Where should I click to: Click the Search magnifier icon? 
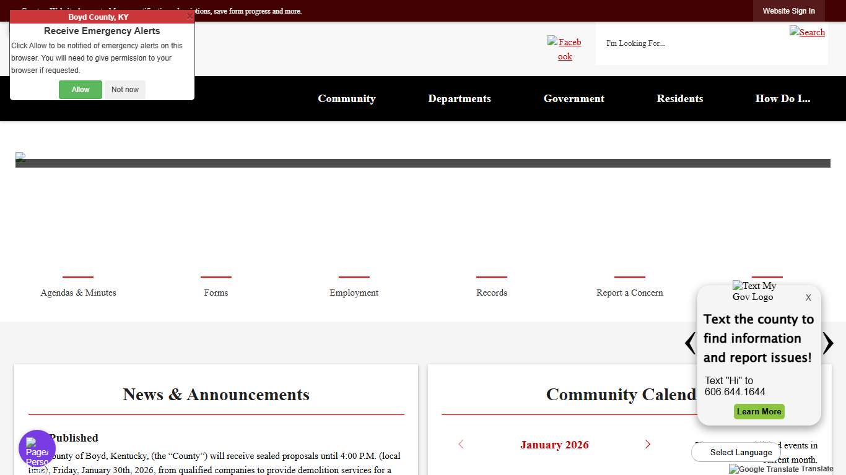[x=807, y=32]
